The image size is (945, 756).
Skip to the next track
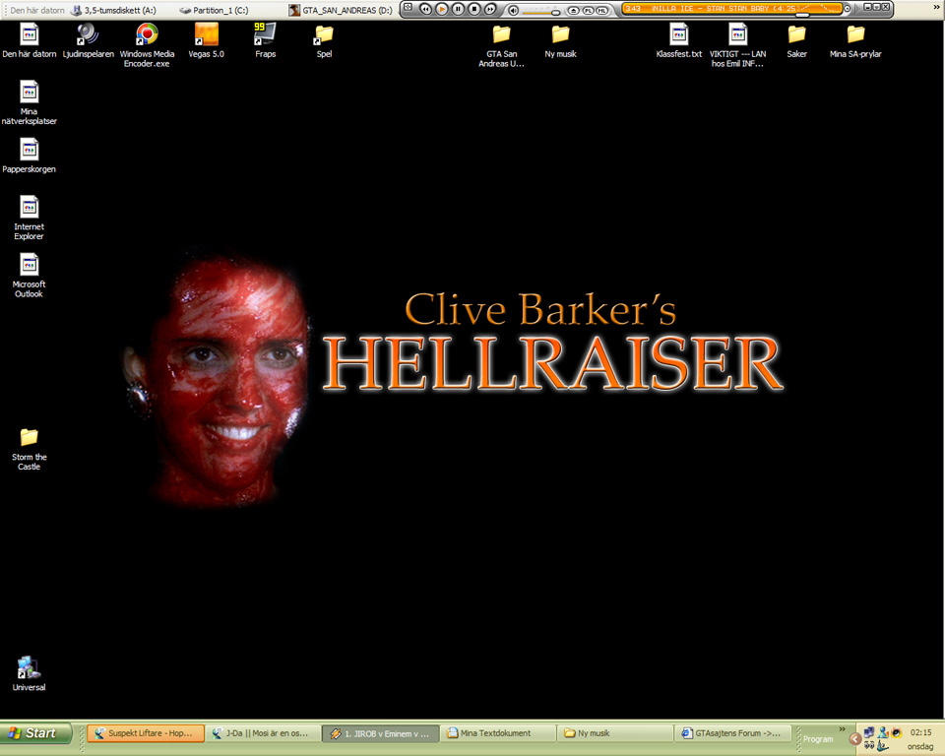tap(490, 9)
